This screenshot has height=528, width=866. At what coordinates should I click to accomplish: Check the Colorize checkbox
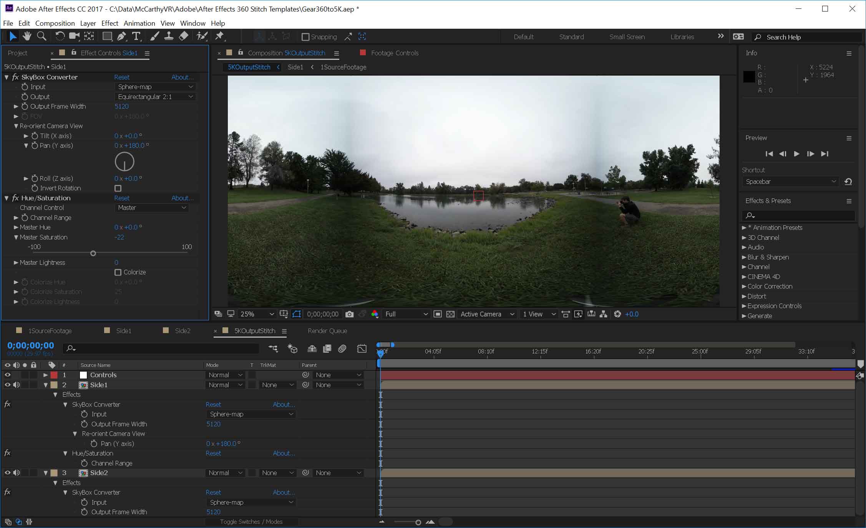pyautogui.click(x=118, y=272)
